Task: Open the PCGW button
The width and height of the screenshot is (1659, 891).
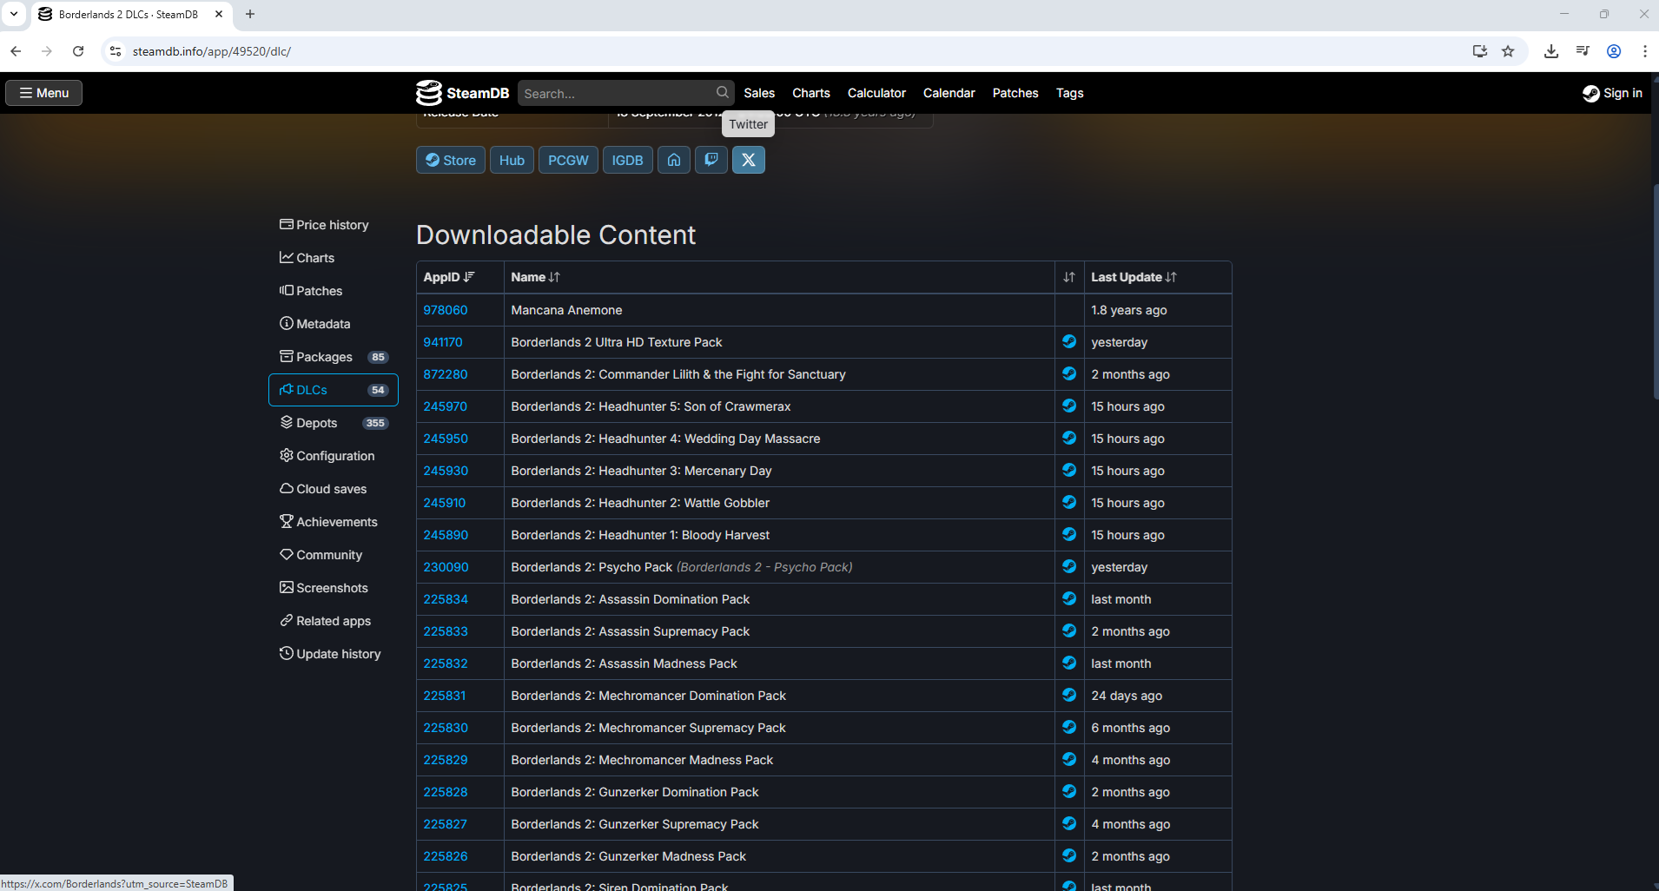Action: point(568,160)
